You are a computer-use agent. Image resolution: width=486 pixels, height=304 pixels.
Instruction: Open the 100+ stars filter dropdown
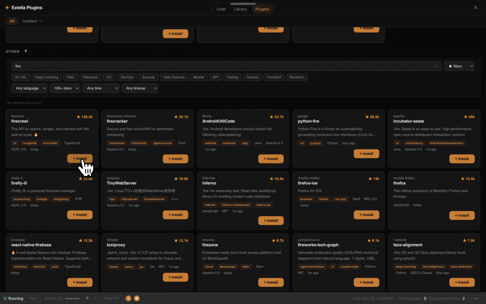(x=65, y=88)
